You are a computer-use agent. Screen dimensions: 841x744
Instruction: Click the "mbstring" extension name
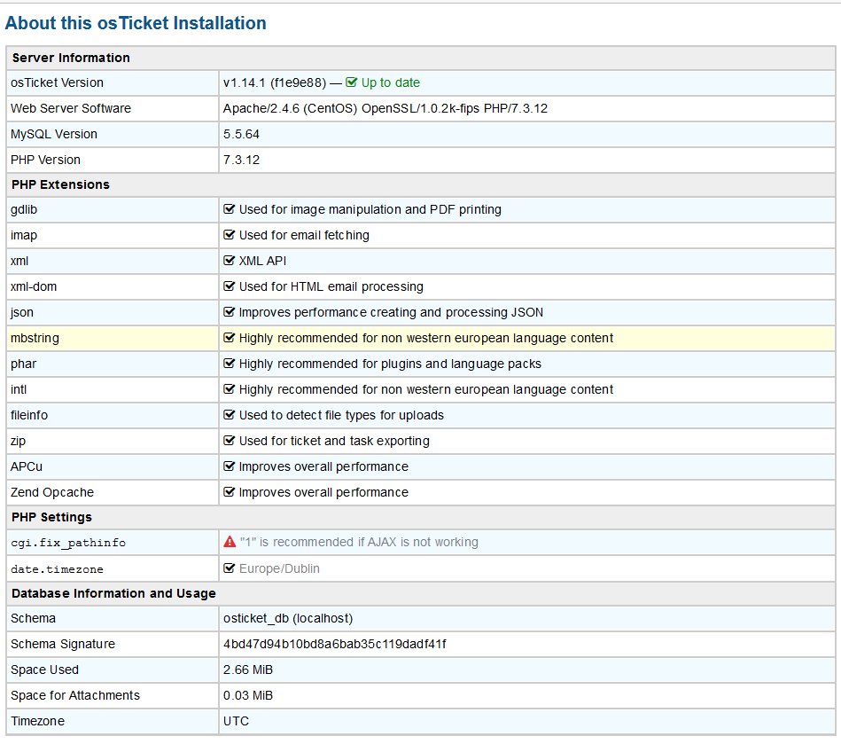(35, 338)
